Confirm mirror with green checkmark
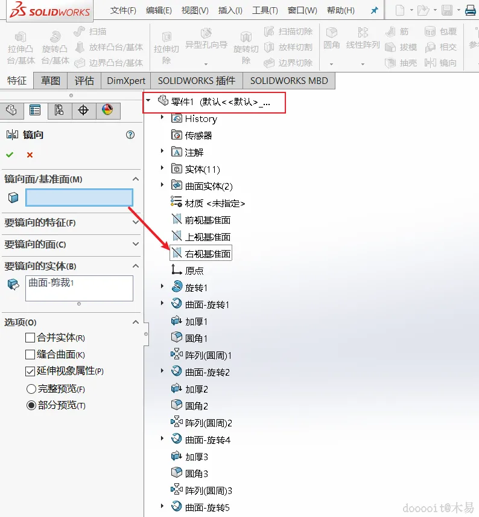Viewport: 479px width, 517px height. 10,155
